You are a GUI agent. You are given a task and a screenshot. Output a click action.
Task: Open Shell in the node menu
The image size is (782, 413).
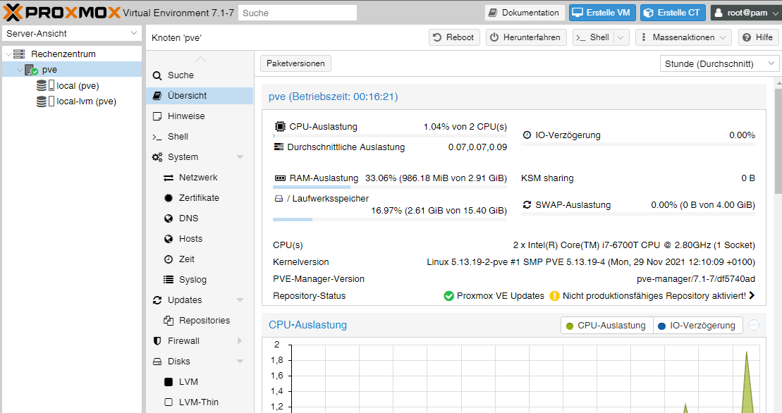click(x=200, y=137)
